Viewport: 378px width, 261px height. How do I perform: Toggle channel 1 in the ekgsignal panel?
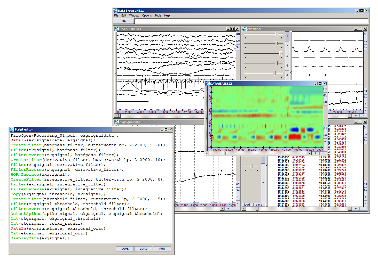[287, 36]
